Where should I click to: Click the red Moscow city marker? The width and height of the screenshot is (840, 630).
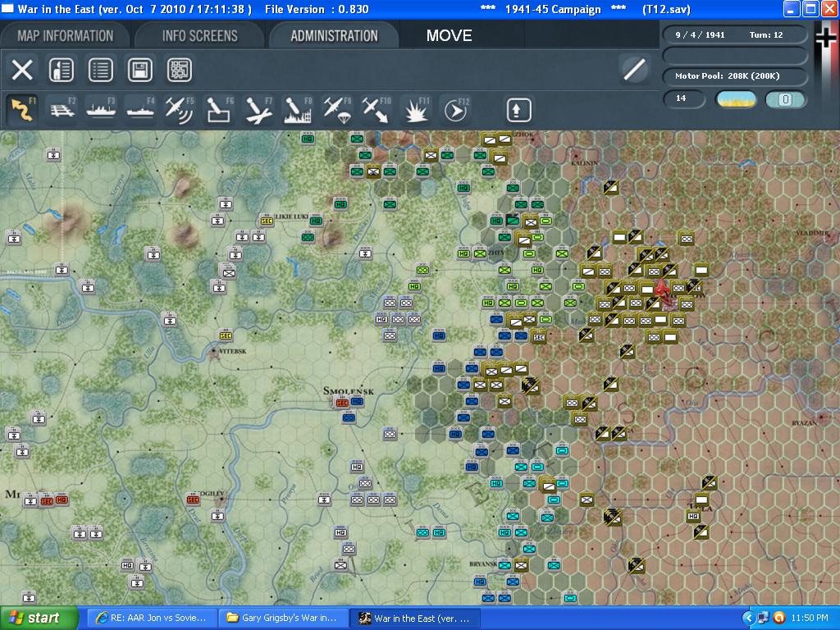tap(664, 294)
